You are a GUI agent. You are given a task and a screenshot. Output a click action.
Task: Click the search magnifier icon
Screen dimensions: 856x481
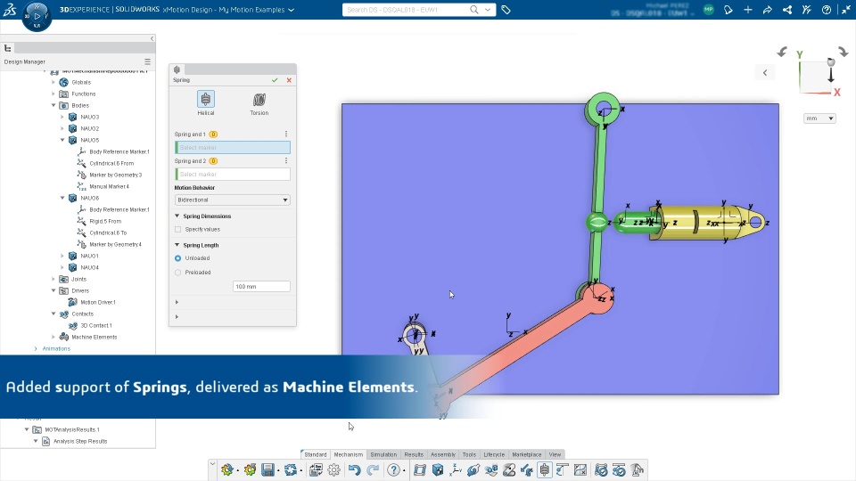tap(473, 10)
